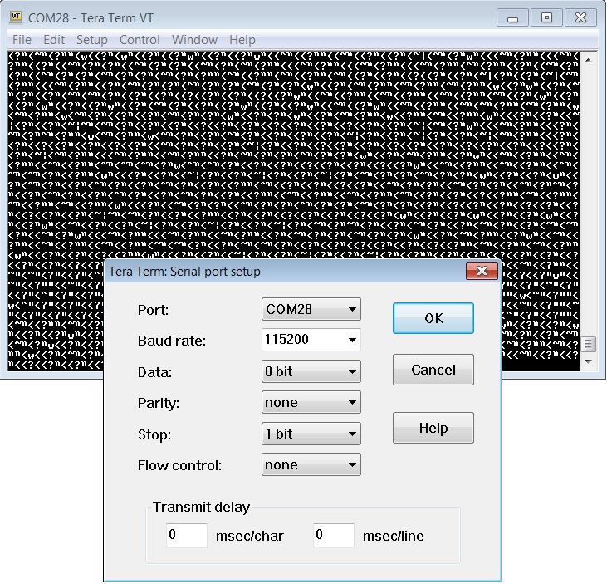Open the Setup menu
This screenshot has width=607, height=584.
91,40
